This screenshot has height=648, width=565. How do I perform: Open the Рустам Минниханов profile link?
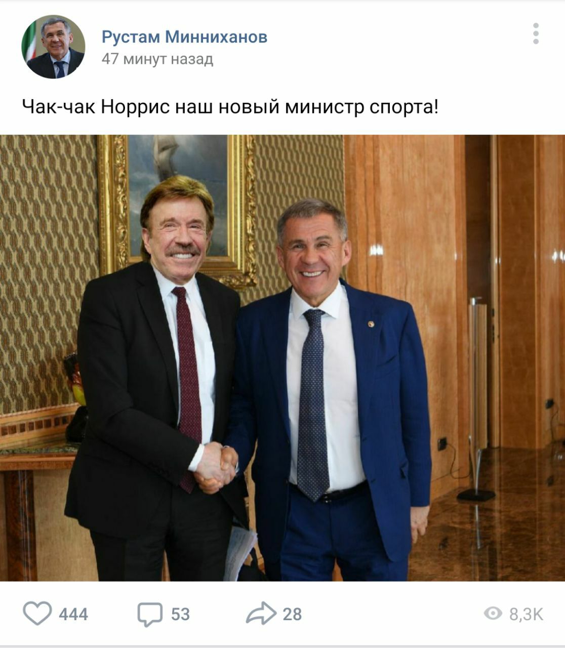click(x=184, y=37)
